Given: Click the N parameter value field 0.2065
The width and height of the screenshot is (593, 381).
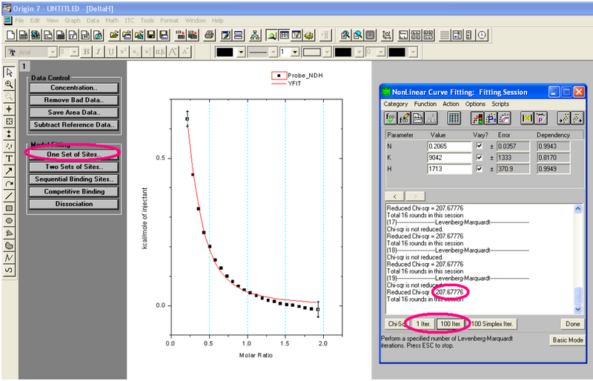Looking at the screenshot, I should pos(450,146).
